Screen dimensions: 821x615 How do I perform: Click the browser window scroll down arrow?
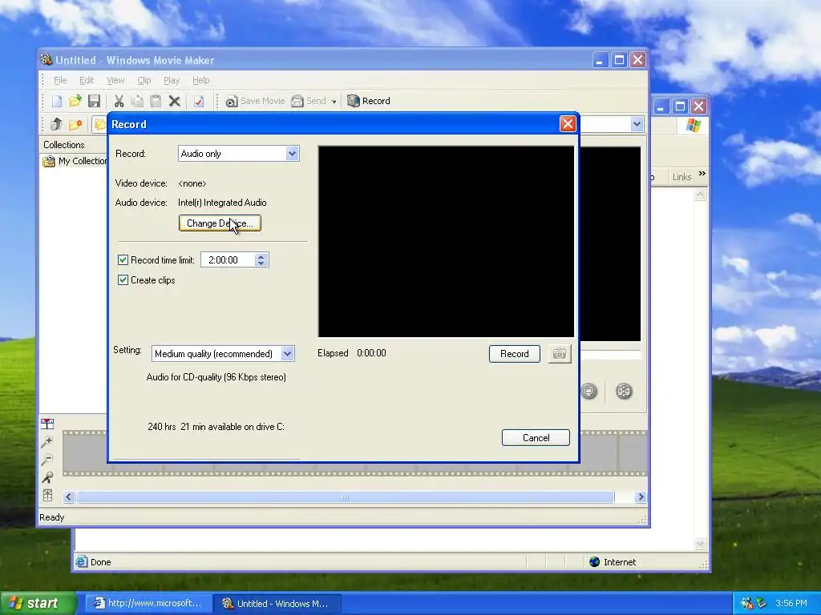click(x=701, y=544)
